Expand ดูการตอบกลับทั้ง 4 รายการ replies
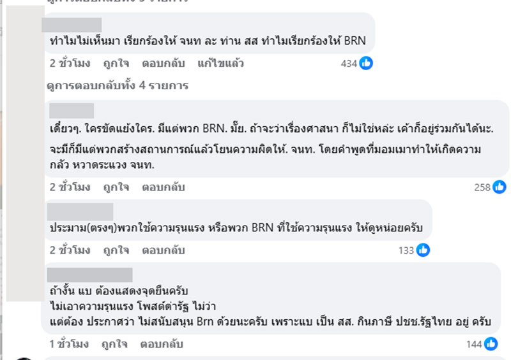 117,85
